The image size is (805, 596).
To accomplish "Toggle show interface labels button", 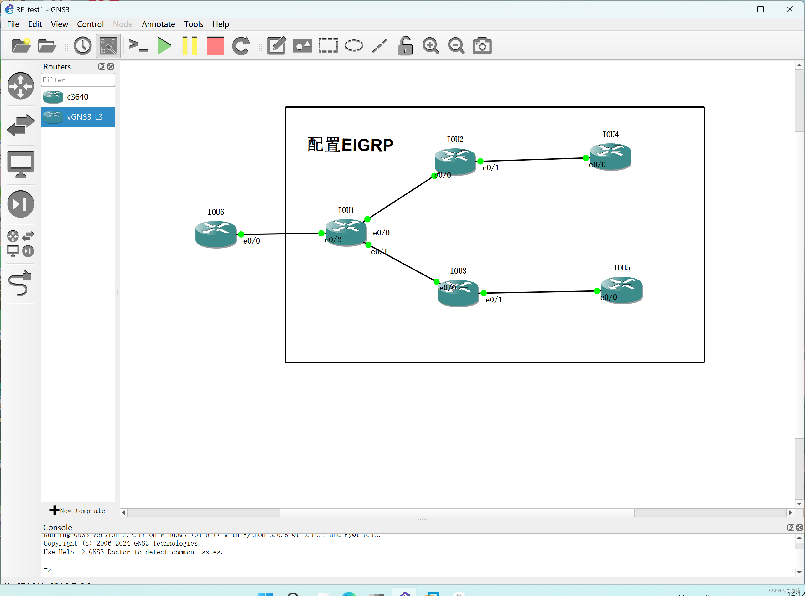I will pos(108,46).
